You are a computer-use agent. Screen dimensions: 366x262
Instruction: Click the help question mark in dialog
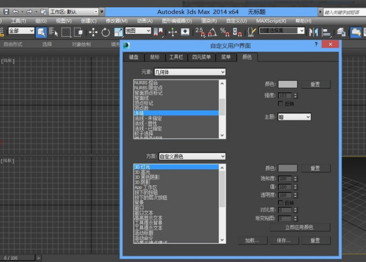tap(316, 44)
